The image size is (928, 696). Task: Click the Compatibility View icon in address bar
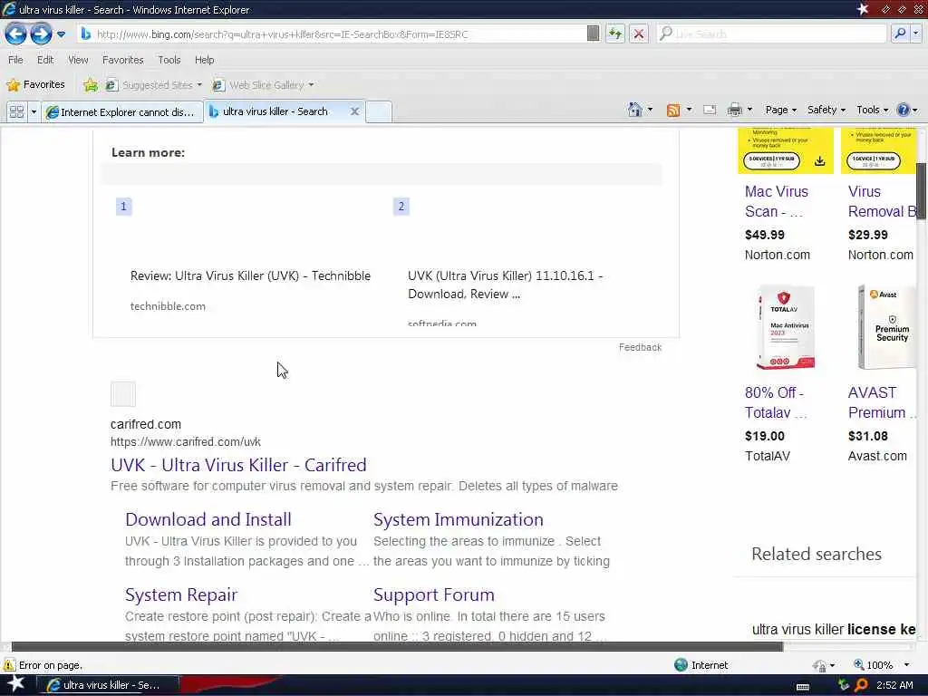593,34
